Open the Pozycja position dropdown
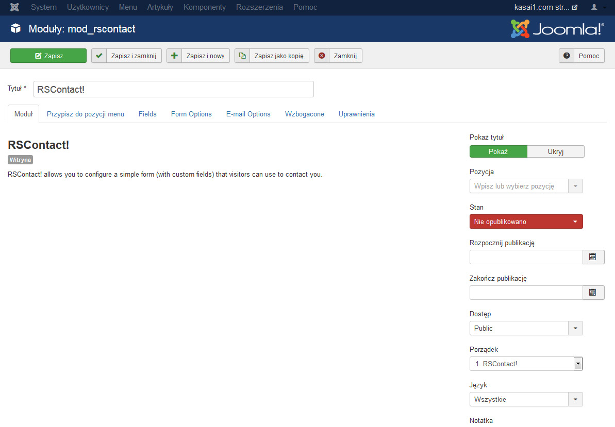 [x=526, y=186]
